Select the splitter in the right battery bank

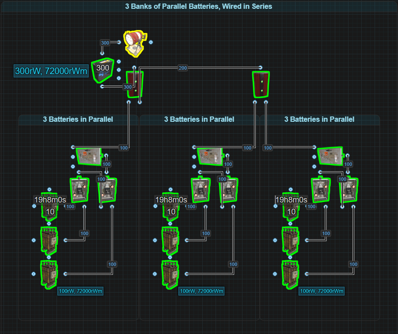[x=330, y=156]
